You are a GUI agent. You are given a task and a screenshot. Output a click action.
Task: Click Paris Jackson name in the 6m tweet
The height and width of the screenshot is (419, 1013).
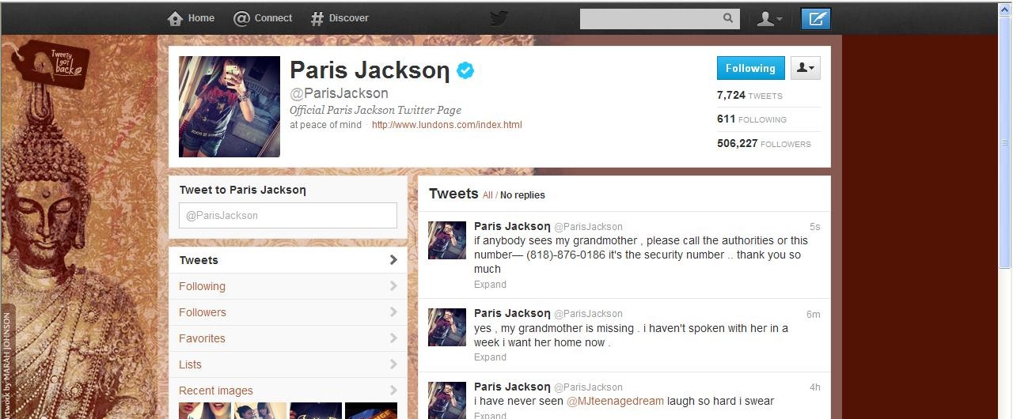512,314
